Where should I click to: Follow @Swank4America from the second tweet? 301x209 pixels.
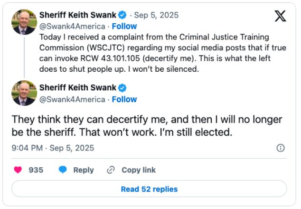124,99
